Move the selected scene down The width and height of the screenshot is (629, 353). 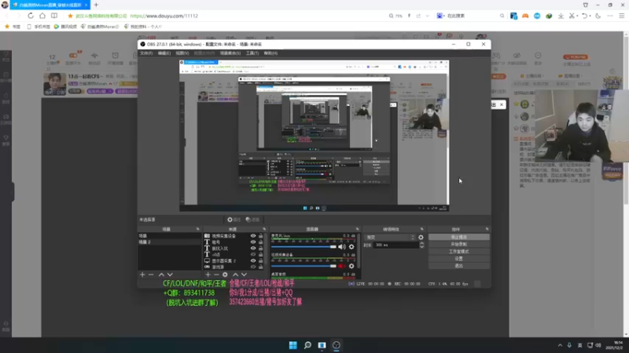tap(170, 275)
